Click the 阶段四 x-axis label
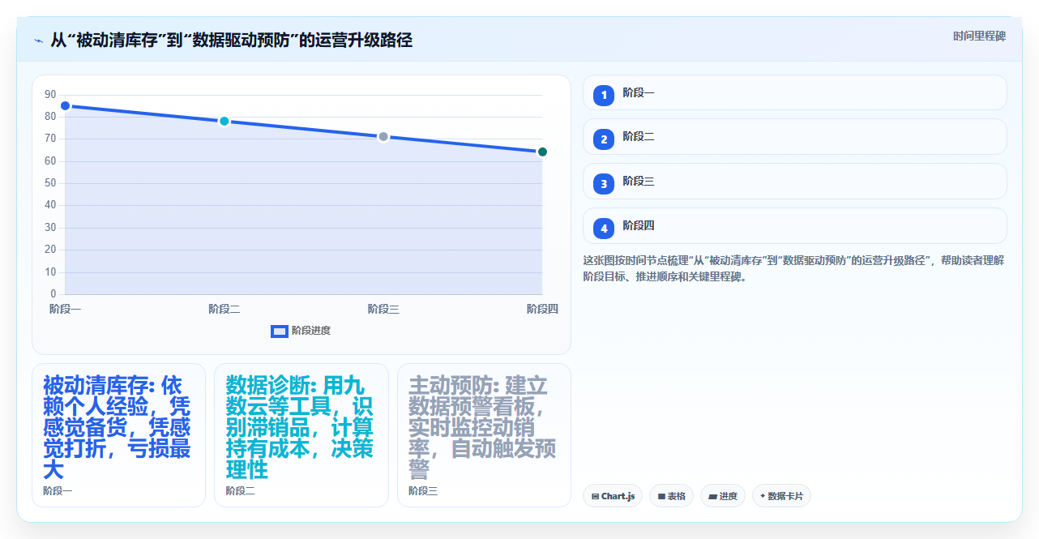 pos(542,309)
